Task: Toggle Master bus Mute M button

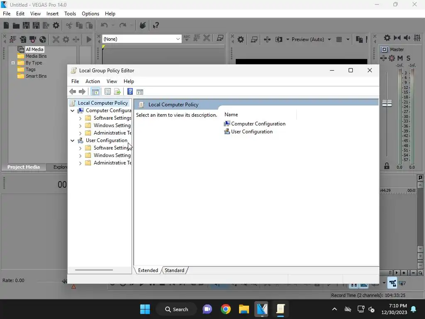Action: point(400,58)
